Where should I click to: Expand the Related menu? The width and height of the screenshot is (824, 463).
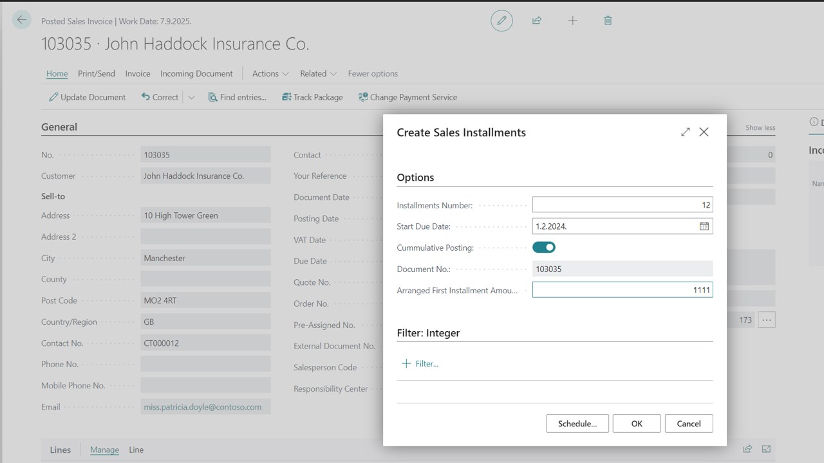point(318,73)
